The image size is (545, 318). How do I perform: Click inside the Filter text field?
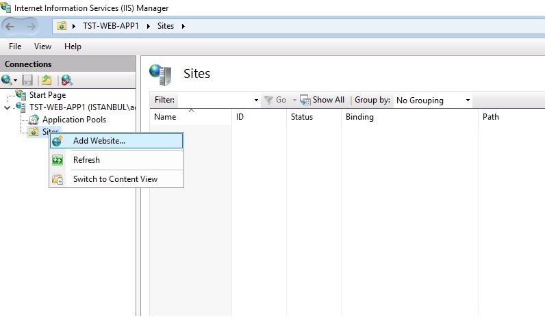[215, 100]
